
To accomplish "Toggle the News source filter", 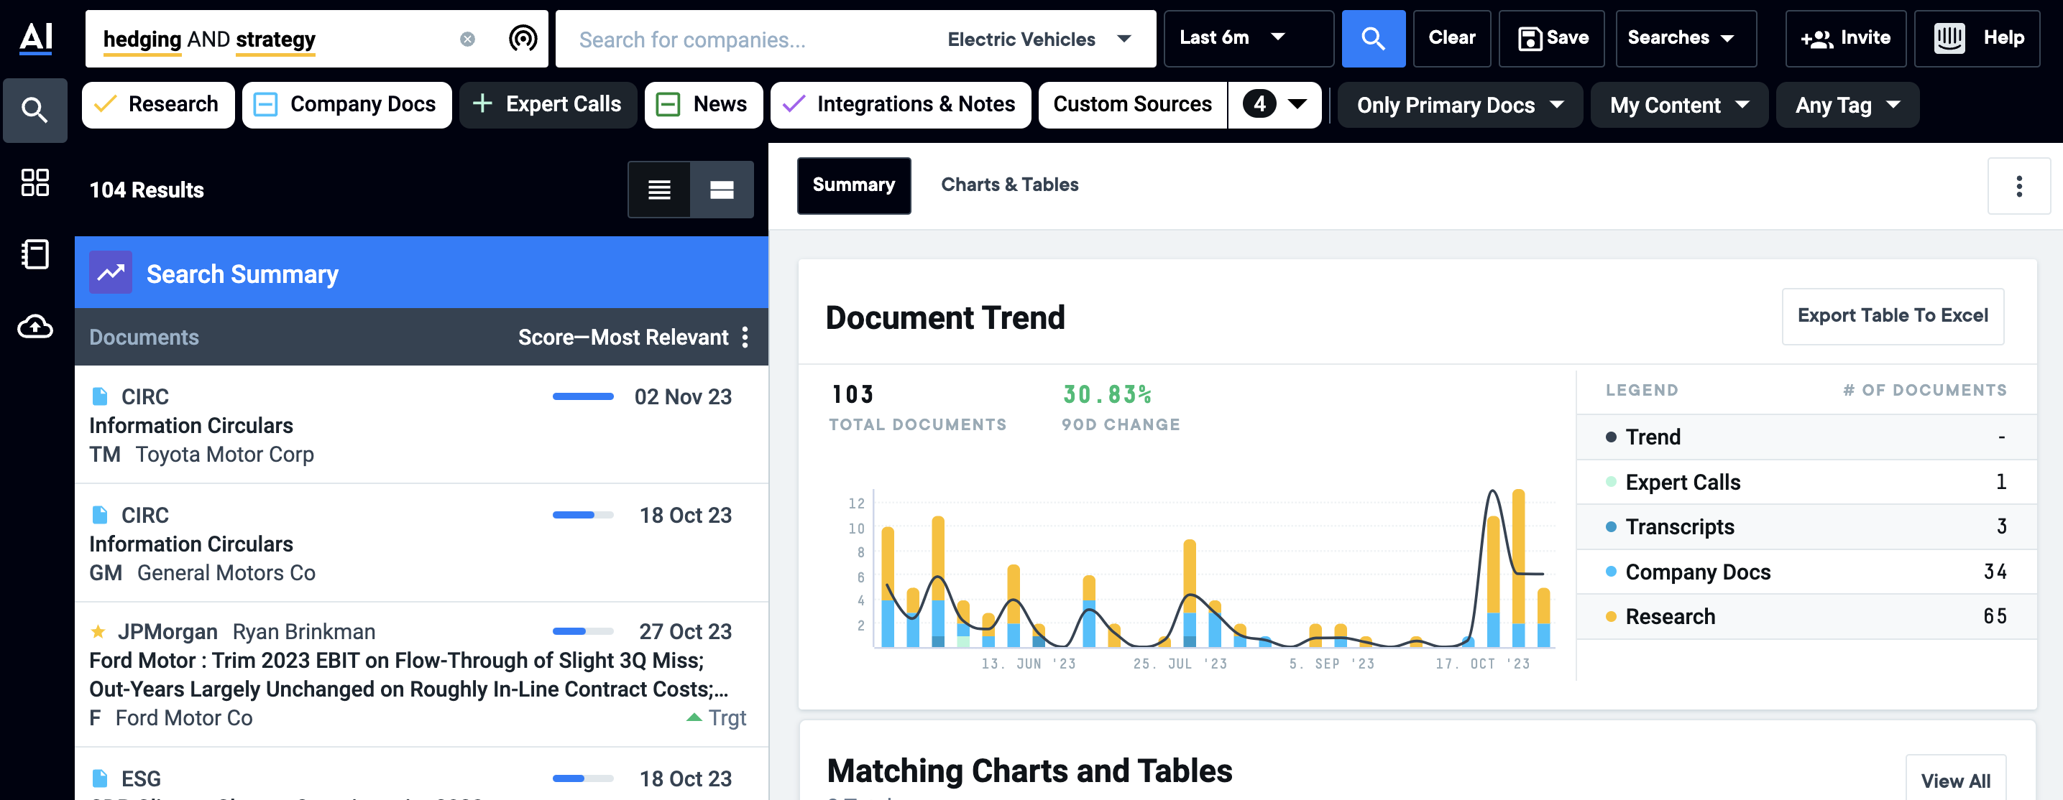I will (x=703, y=105).
